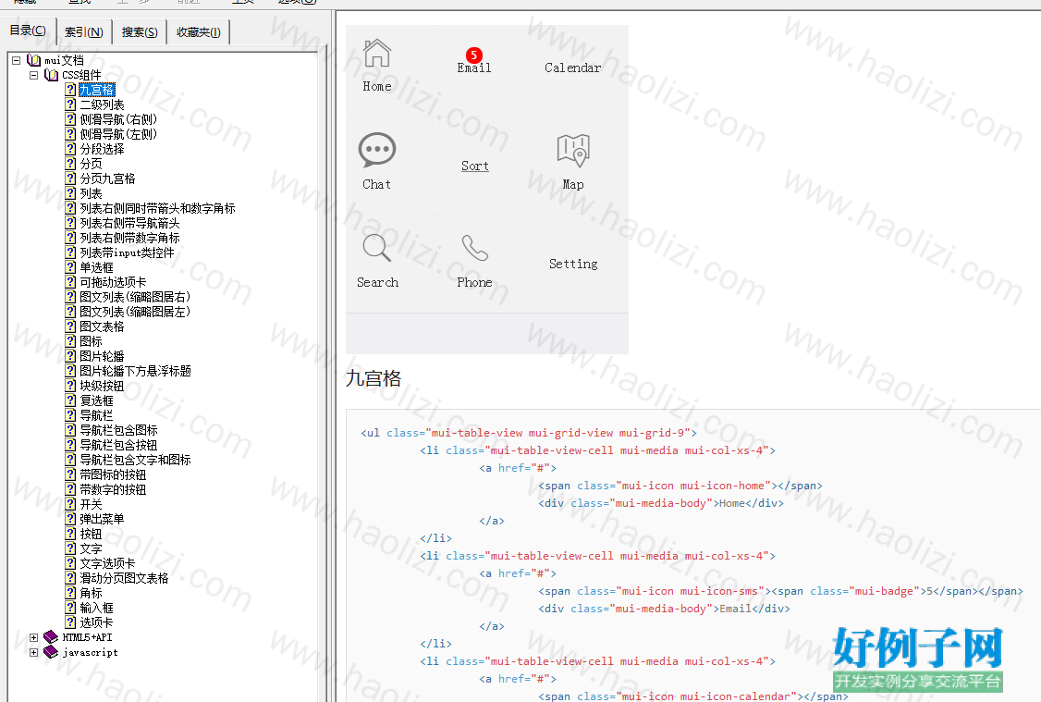Click the 图片轮播 topic page icon

pyautogui.click(x=70, y=356)
